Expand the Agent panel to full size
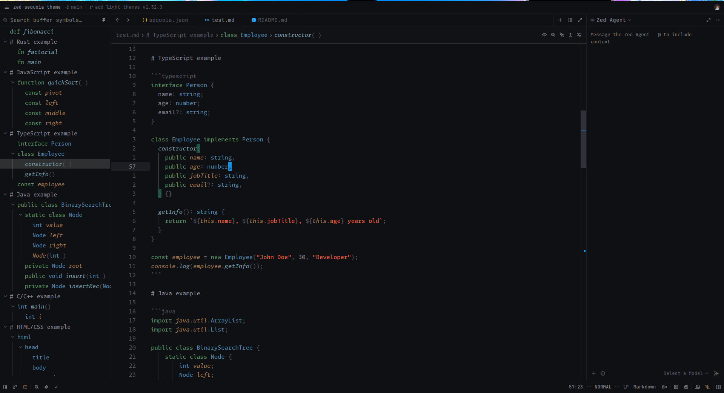 pos(709,20)
